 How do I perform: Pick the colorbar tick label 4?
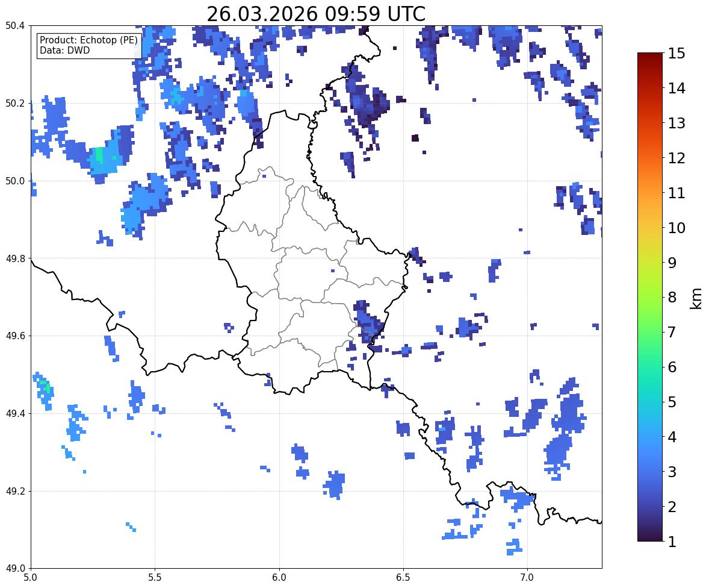[x=672, y=437]
